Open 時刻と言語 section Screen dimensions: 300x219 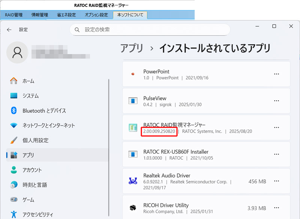coord(57,185)
